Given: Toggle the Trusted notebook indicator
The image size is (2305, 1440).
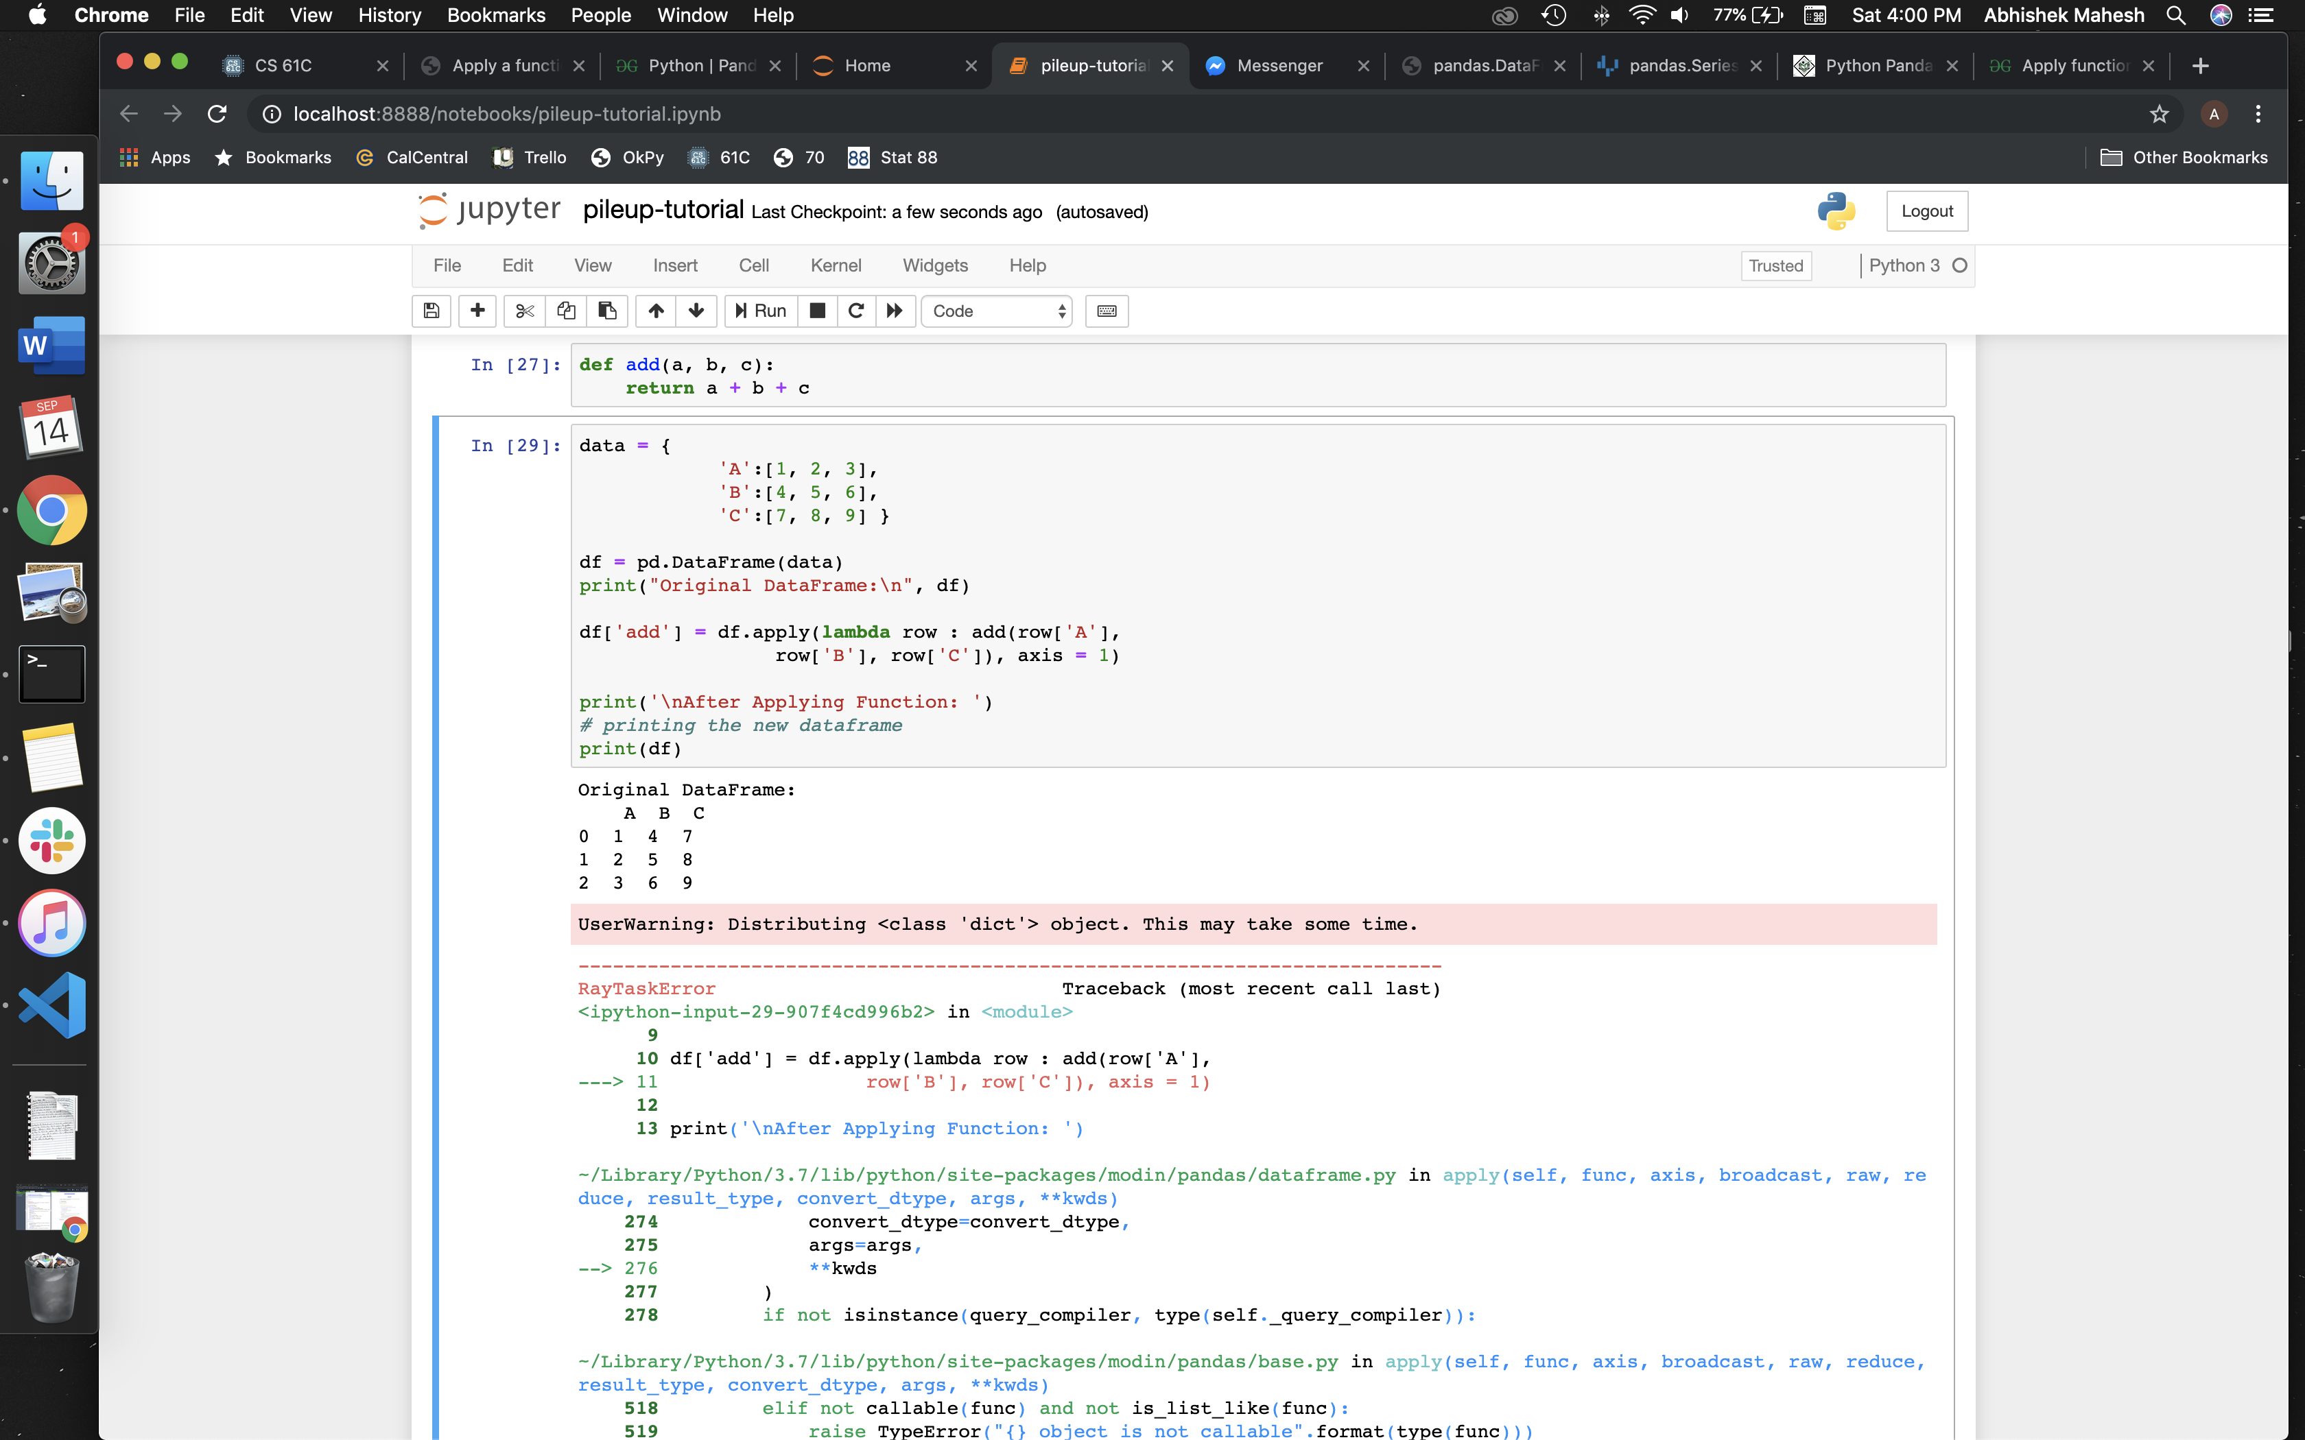Looking at the screenshot, I should click(1775, 266).
